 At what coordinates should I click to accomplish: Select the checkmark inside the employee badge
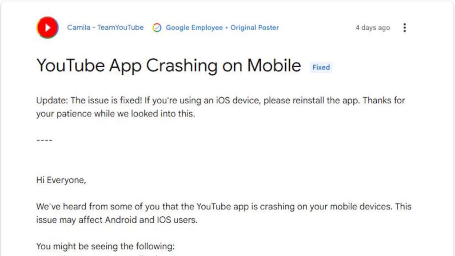coord(156,28)
